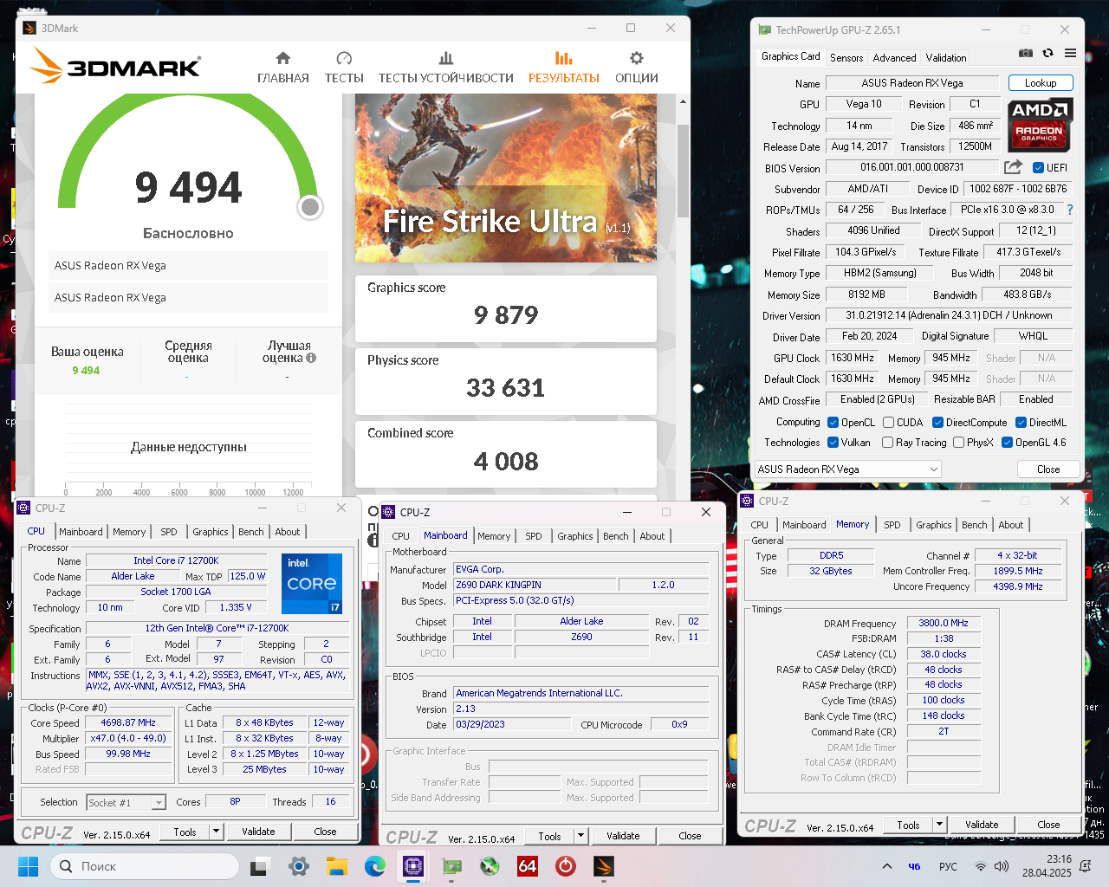Open the 3DMark Главная home icon
Image resolution: width=1109 pixels, height=887 pixels.
283,58
